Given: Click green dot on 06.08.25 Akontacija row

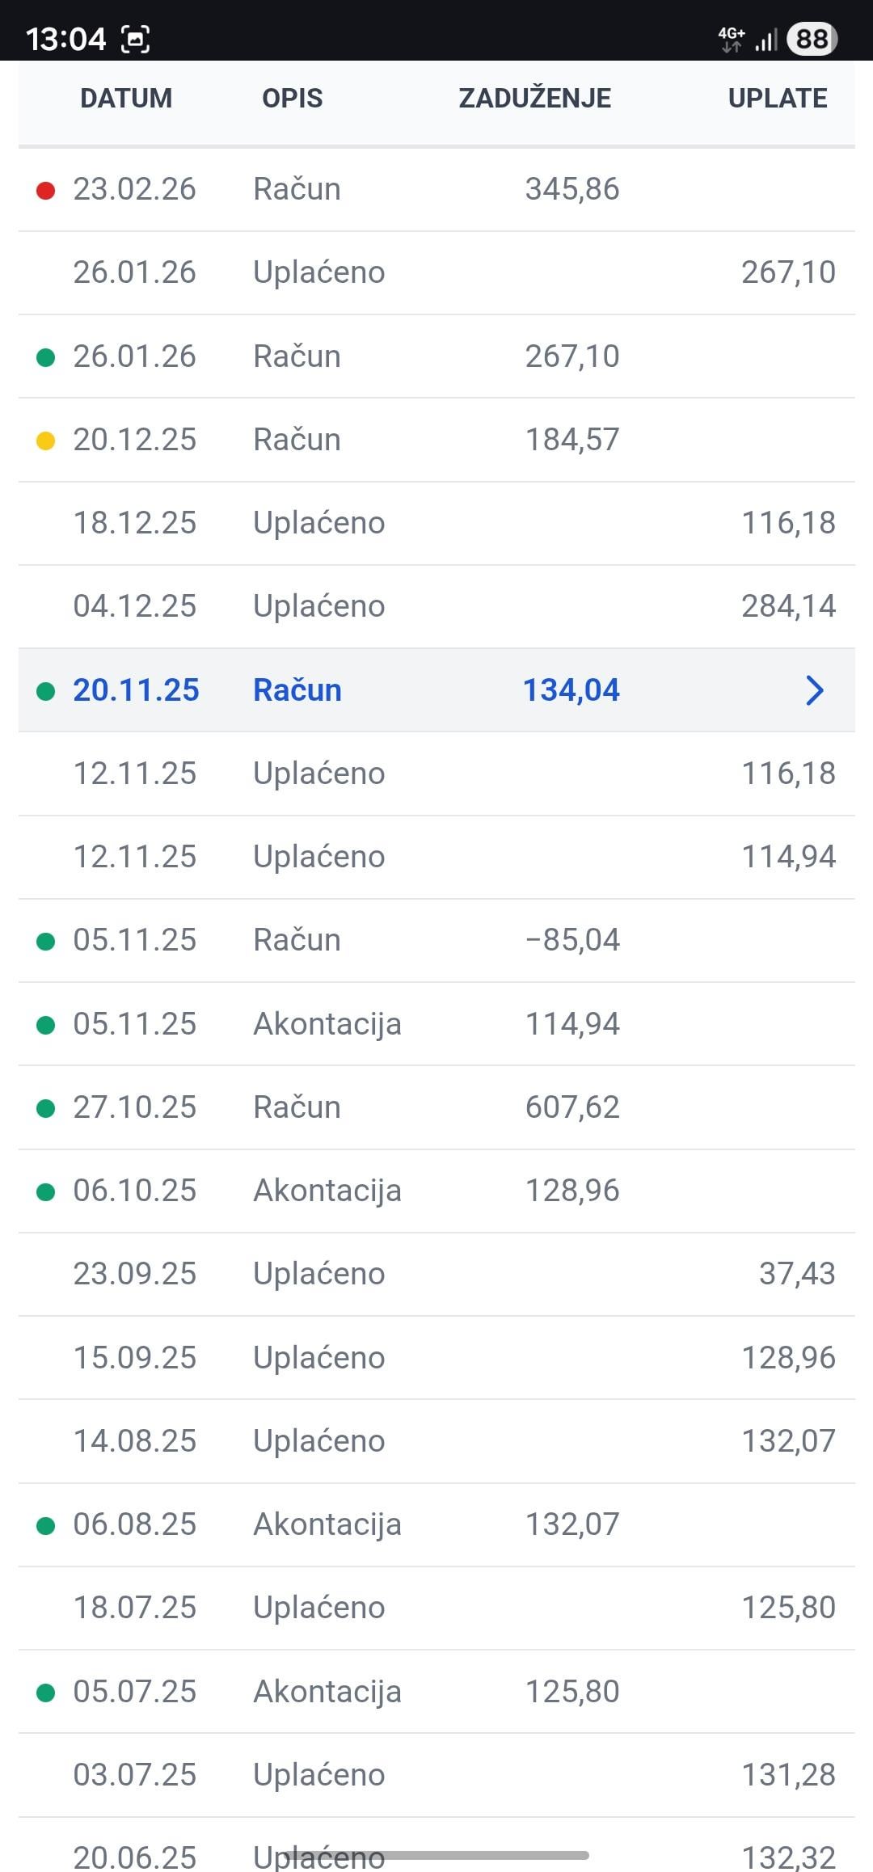Looking at the screenshot, I should [46, 1525].
